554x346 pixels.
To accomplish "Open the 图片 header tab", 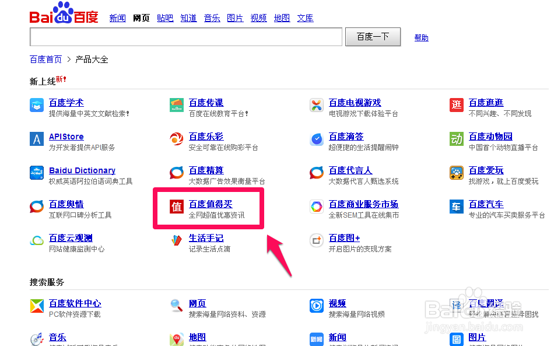I will 235,18.
